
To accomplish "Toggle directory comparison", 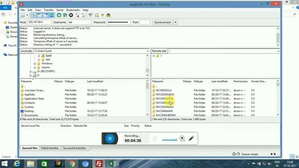I will pyautogui.click(x=97, y=15).
